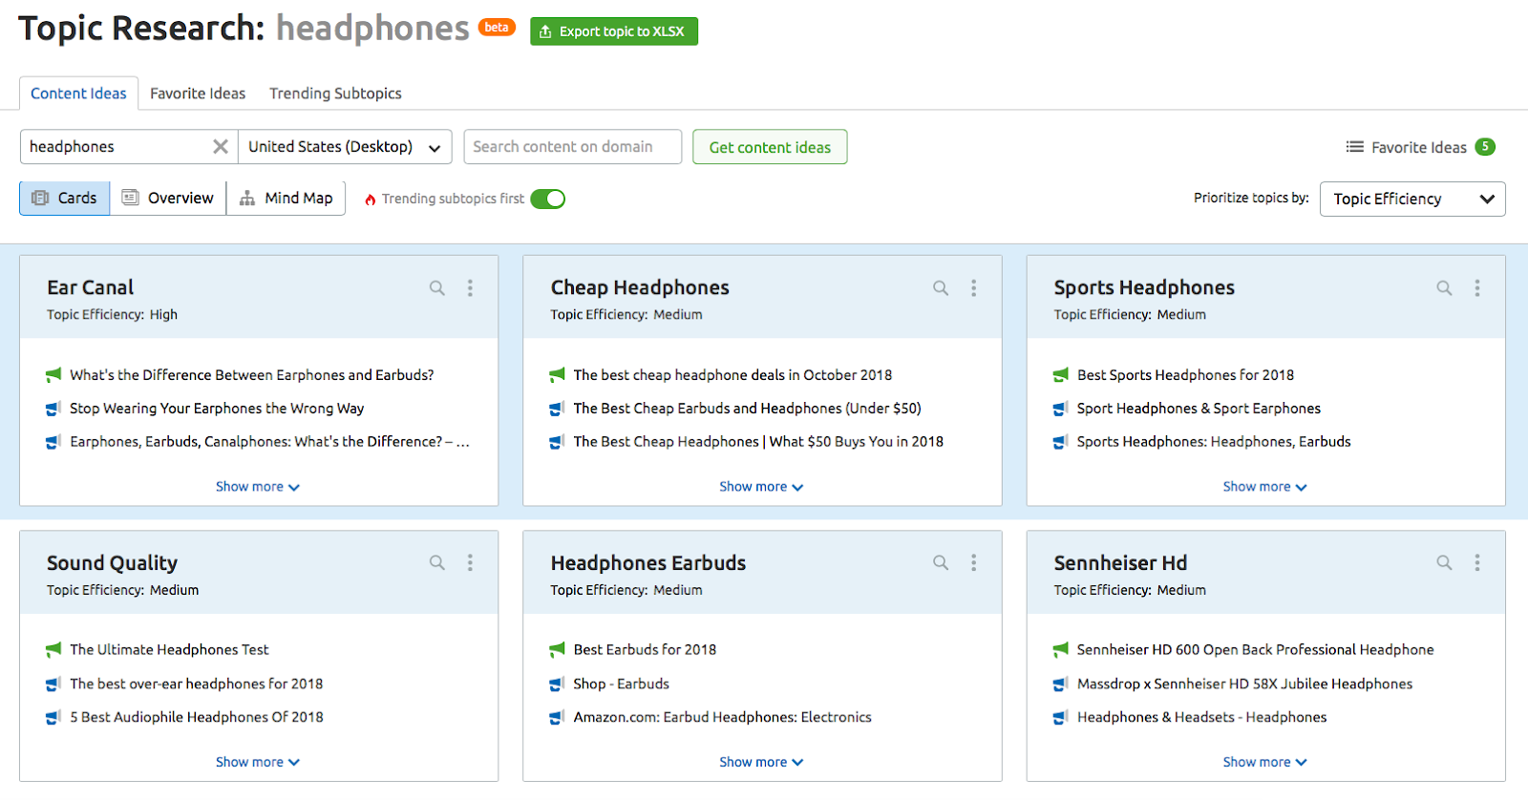This screenshot has height=800, width=1528.
Task: Select the Overview view
Action: pyautogui.click(x=168, y=199)
